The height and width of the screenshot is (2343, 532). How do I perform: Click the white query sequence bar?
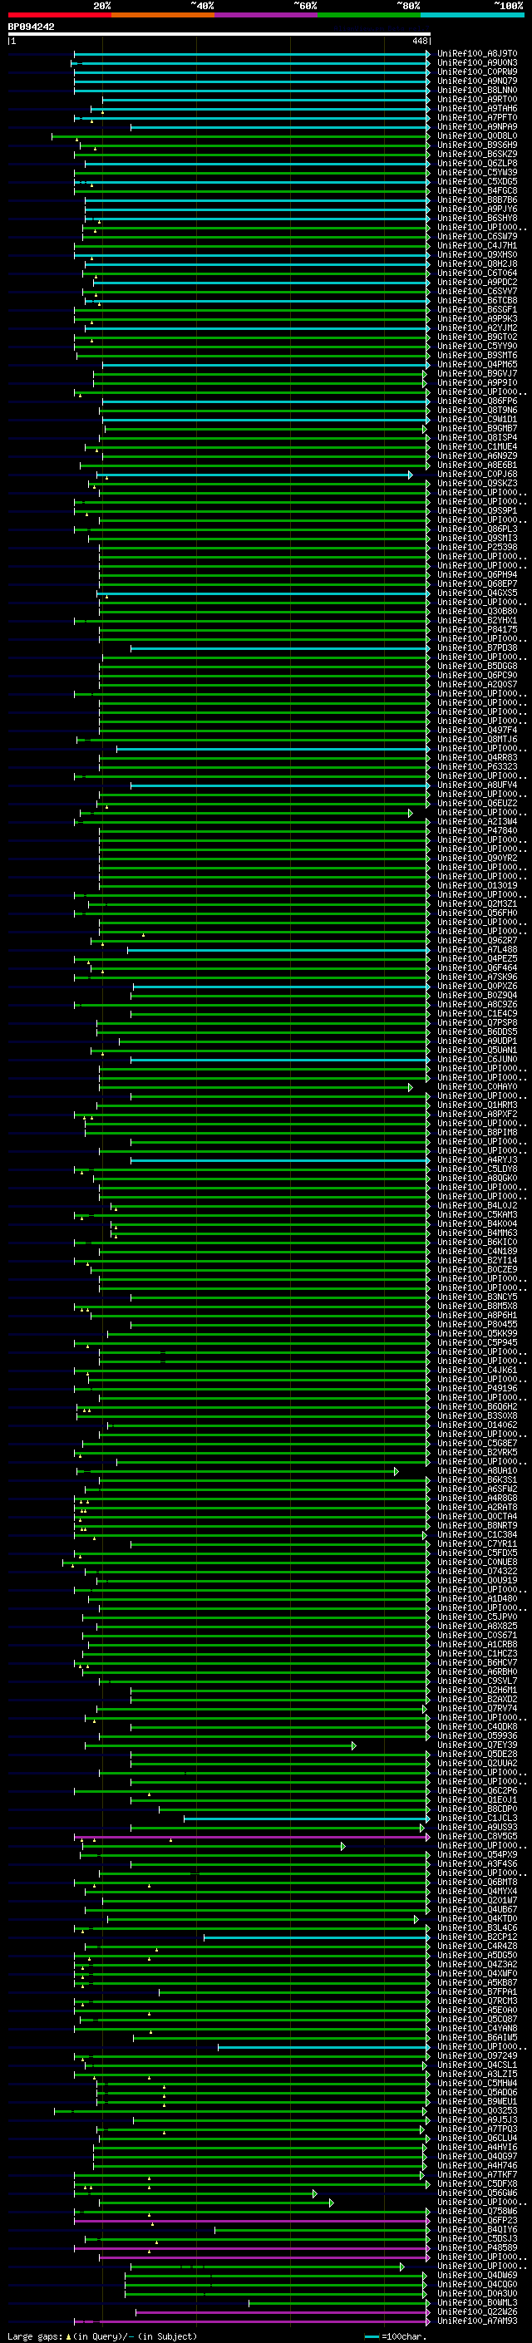pos(219,35)
